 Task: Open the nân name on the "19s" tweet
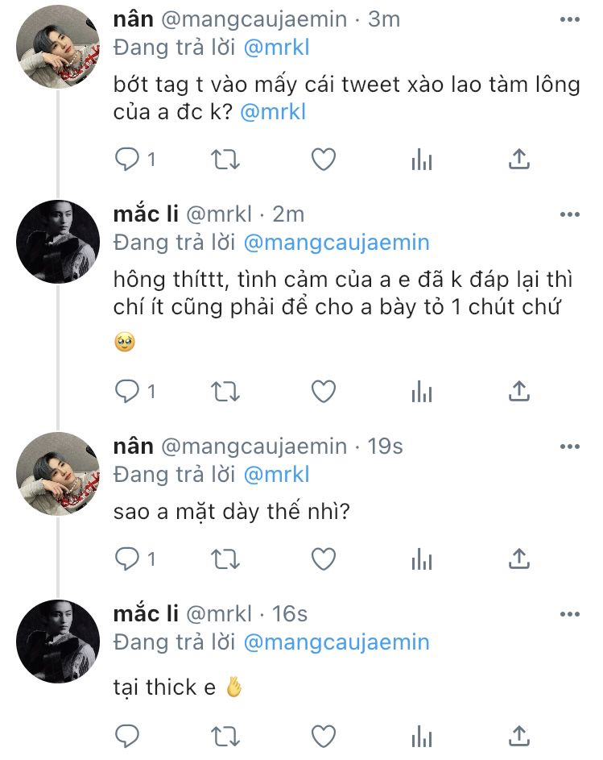point(133,446)
